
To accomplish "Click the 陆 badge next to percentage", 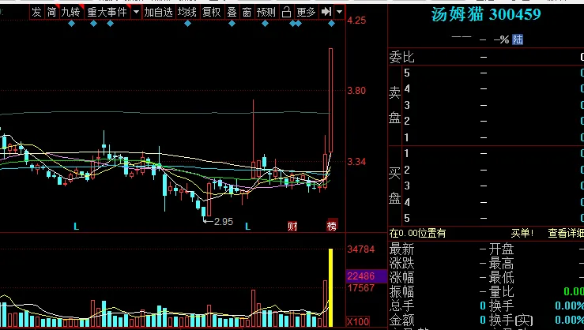I will pyautogui.click(x=518, y=39).
